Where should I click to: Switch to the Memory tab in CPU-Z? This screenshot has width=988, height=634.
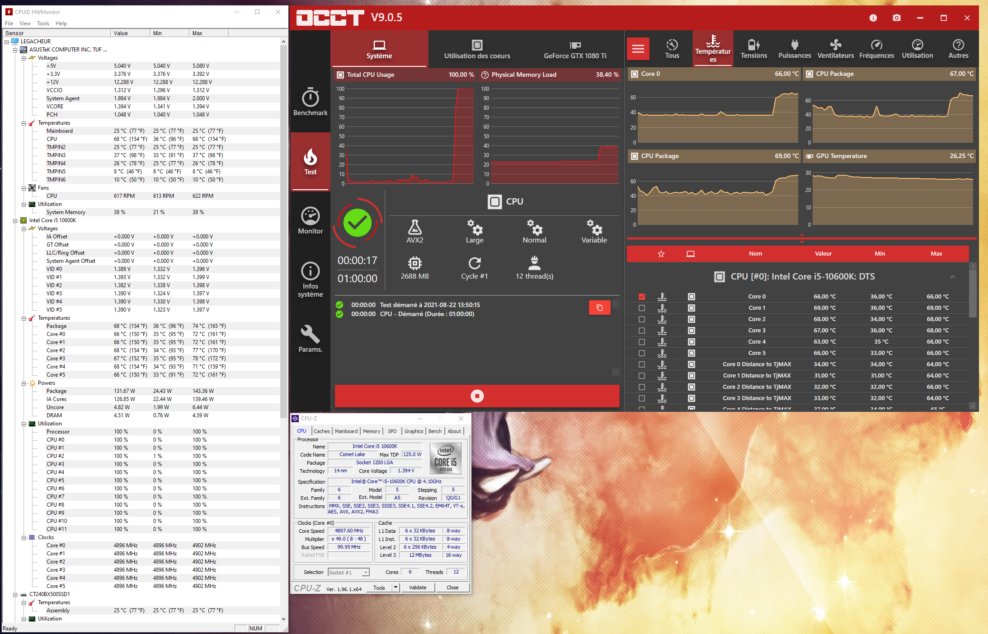coord(372,431)
